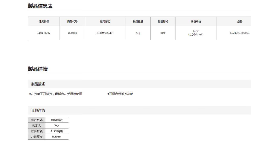
Task: Click the 条码 column header
Action: pyautogui.click(x=240, y=22)
